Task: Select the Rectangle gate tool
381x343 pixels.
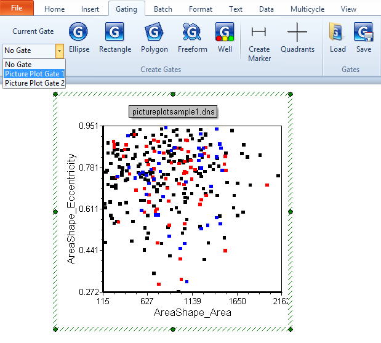Action: tap(115, 38)
